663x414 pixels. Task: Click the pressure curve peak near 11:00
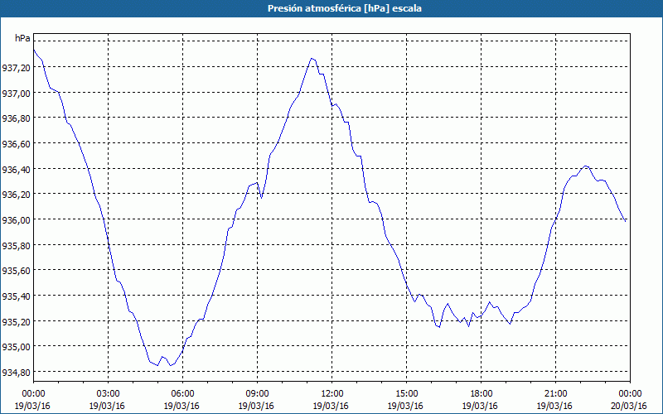click(312, 58)
